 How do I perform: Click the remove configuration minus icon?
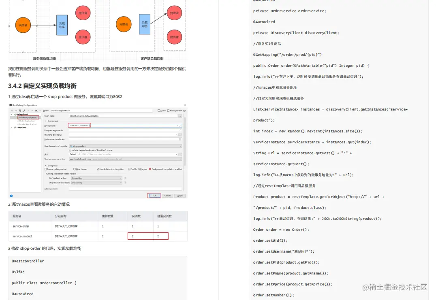[x=16, y=111]
